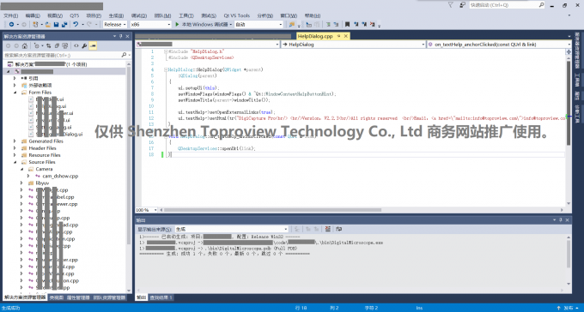Select the 解决方案资源管理器 bottom tab
The height and width of the screenshot is (312, 584).
[x=25, y=297]
